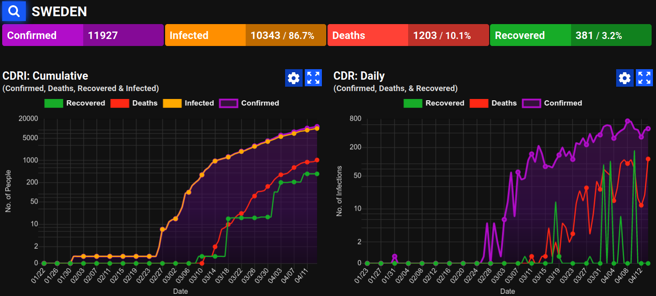The image size is (656, 296).
Task: Toggle Recovered series in Cumulative chart legend
Action: click(74, 103)
